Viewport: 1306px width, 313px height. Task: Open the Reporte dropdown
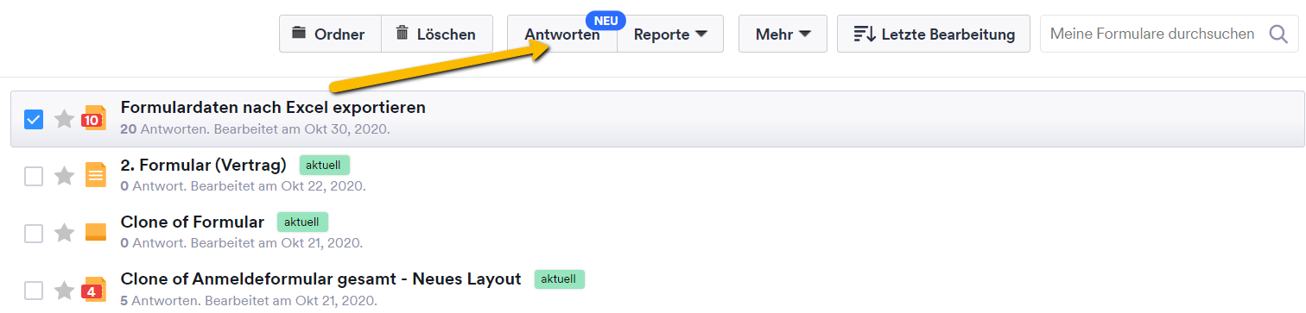pos(670,34)
